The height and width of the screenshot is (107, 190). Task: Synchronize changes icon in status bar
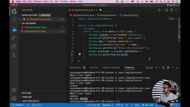tap(28, 105)
